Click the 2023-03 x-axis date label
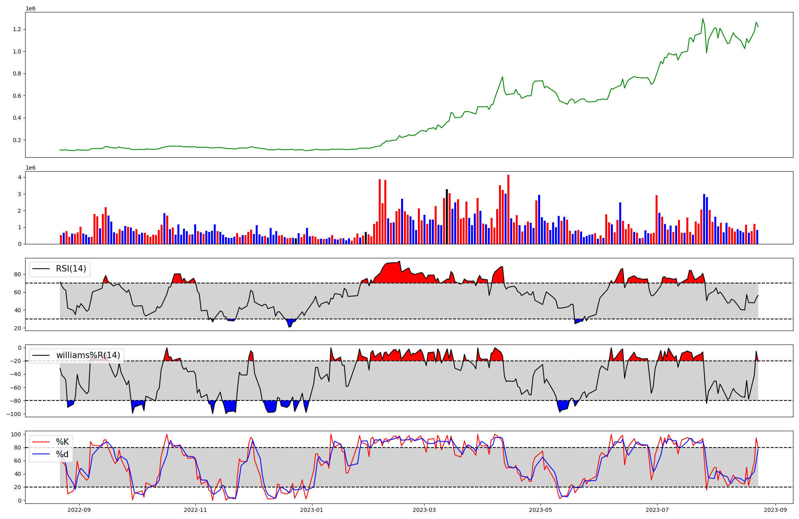Viewport: 799px width, 519px height. (x=424, y=510)
